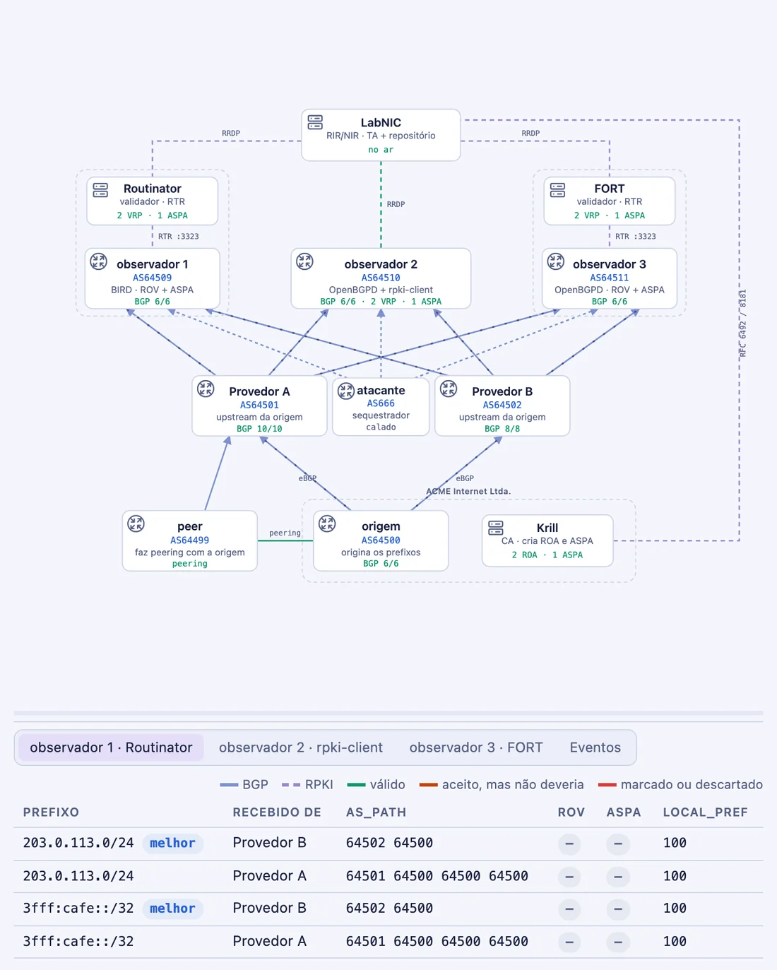Click ROV status dash in first row

tap(569, 844)
